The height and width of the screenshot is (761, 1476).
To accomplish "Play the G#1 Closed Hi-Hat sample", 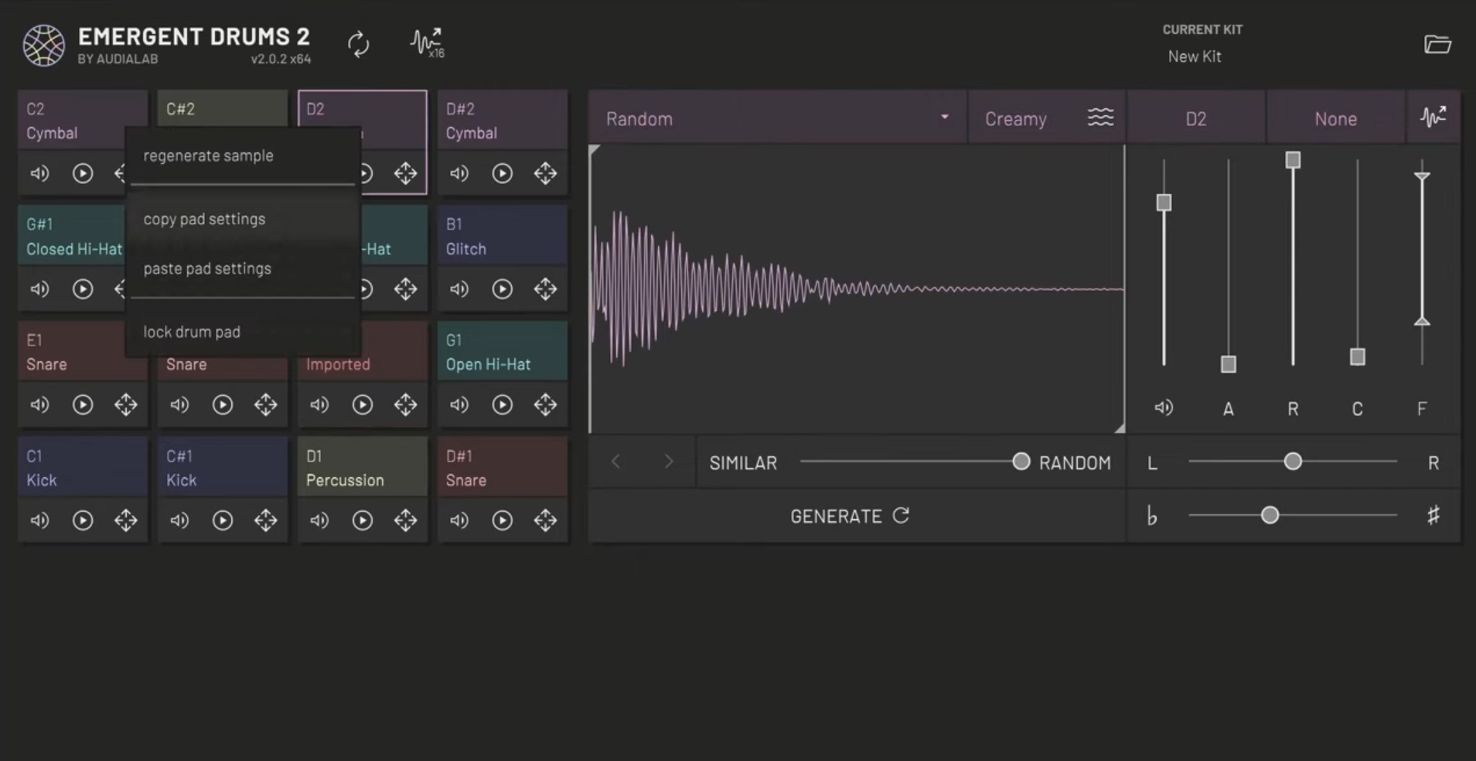I will [x=83, y=289].
